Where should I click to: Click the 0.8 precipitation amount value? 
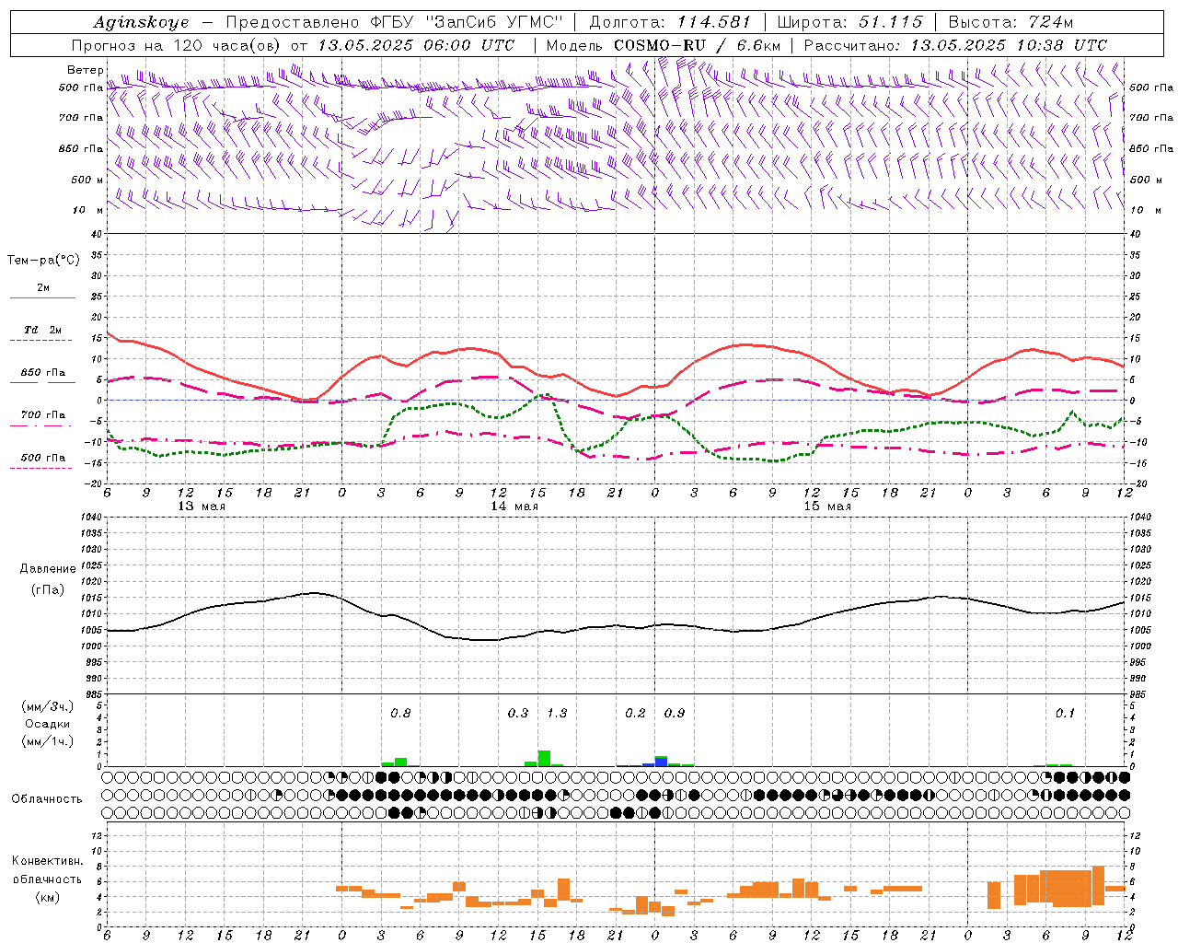(x=400, y=713)
